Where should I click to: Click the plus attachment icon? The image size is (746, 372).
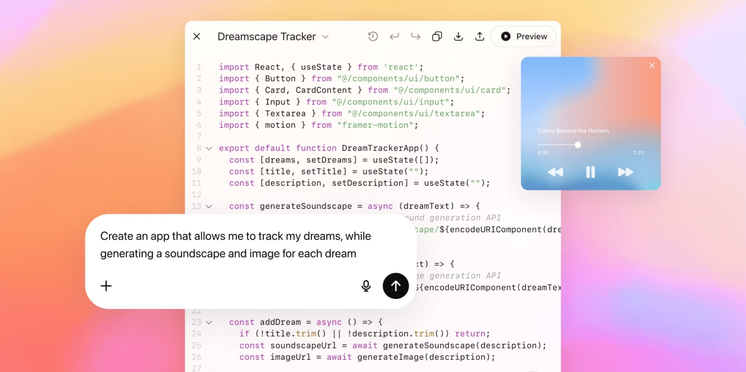pos(106,286)
